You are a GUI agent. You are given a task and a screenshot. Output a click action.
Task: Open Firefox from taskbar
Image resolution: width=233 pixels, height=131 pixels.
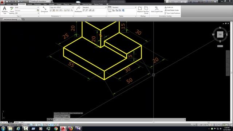pyautogui.click(x=71, y=128)
